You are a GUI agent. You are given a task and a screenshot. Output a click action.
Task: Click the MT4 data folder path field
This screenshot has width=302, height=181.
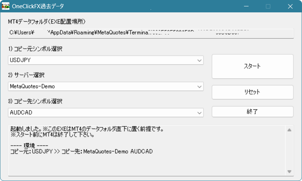click(x=151, y=33)
